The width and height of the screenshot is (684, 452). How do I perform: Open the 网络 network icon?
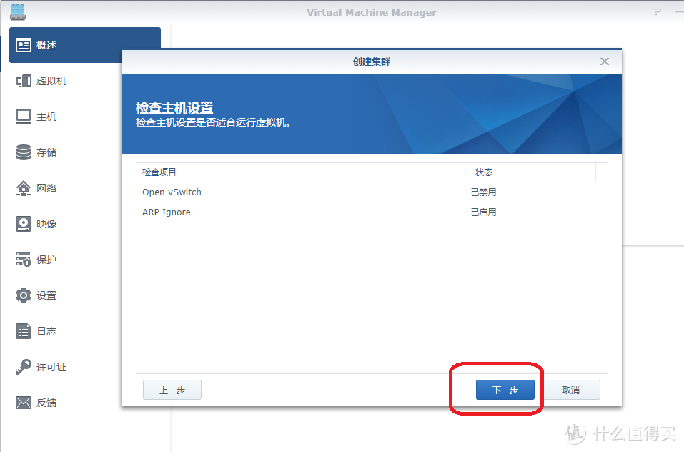(24, 188)
